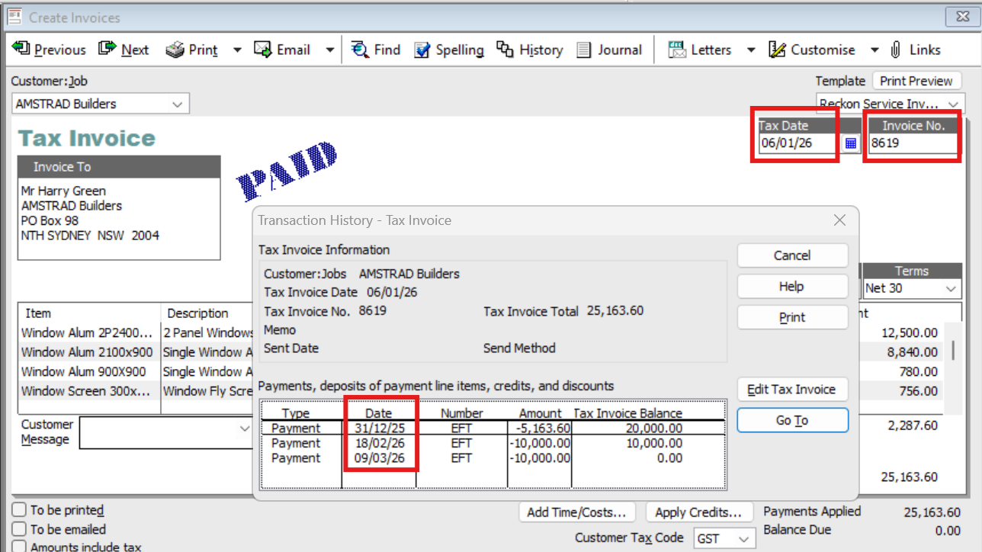Click the Description column header

click(198, 313)
